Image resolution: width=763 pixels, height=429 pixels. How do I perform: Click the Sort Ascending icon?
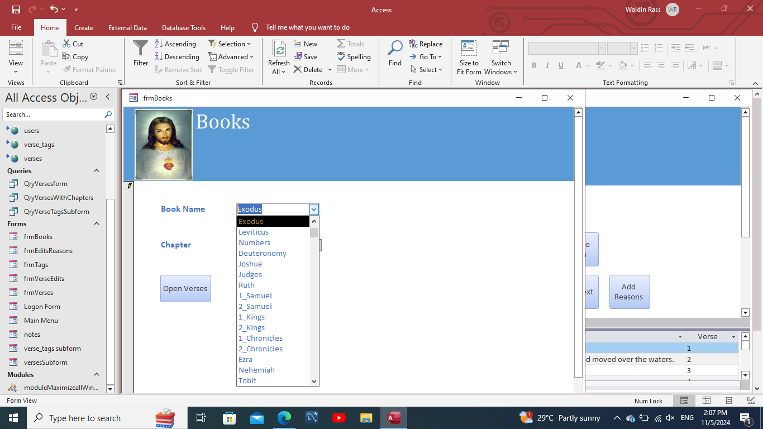[159, 44]
